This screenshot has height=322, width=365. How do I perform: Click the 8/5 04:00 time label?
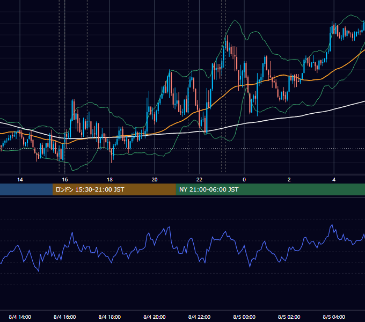pos(334,317)
